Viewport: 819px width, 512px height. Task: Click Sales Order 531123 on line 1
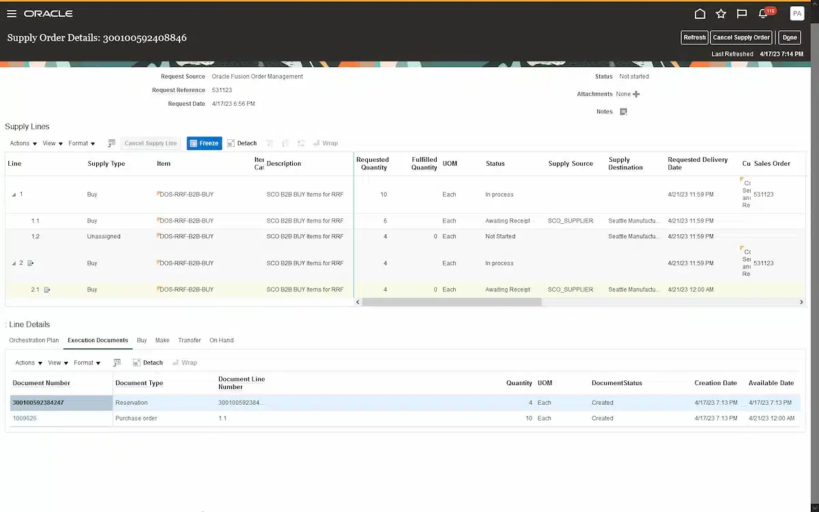click(x=764, y=195)
